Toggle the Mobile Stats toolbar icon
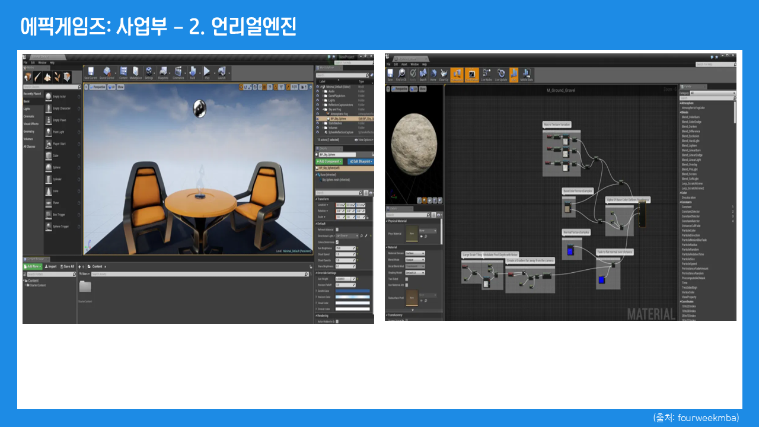 click(527, 75)
